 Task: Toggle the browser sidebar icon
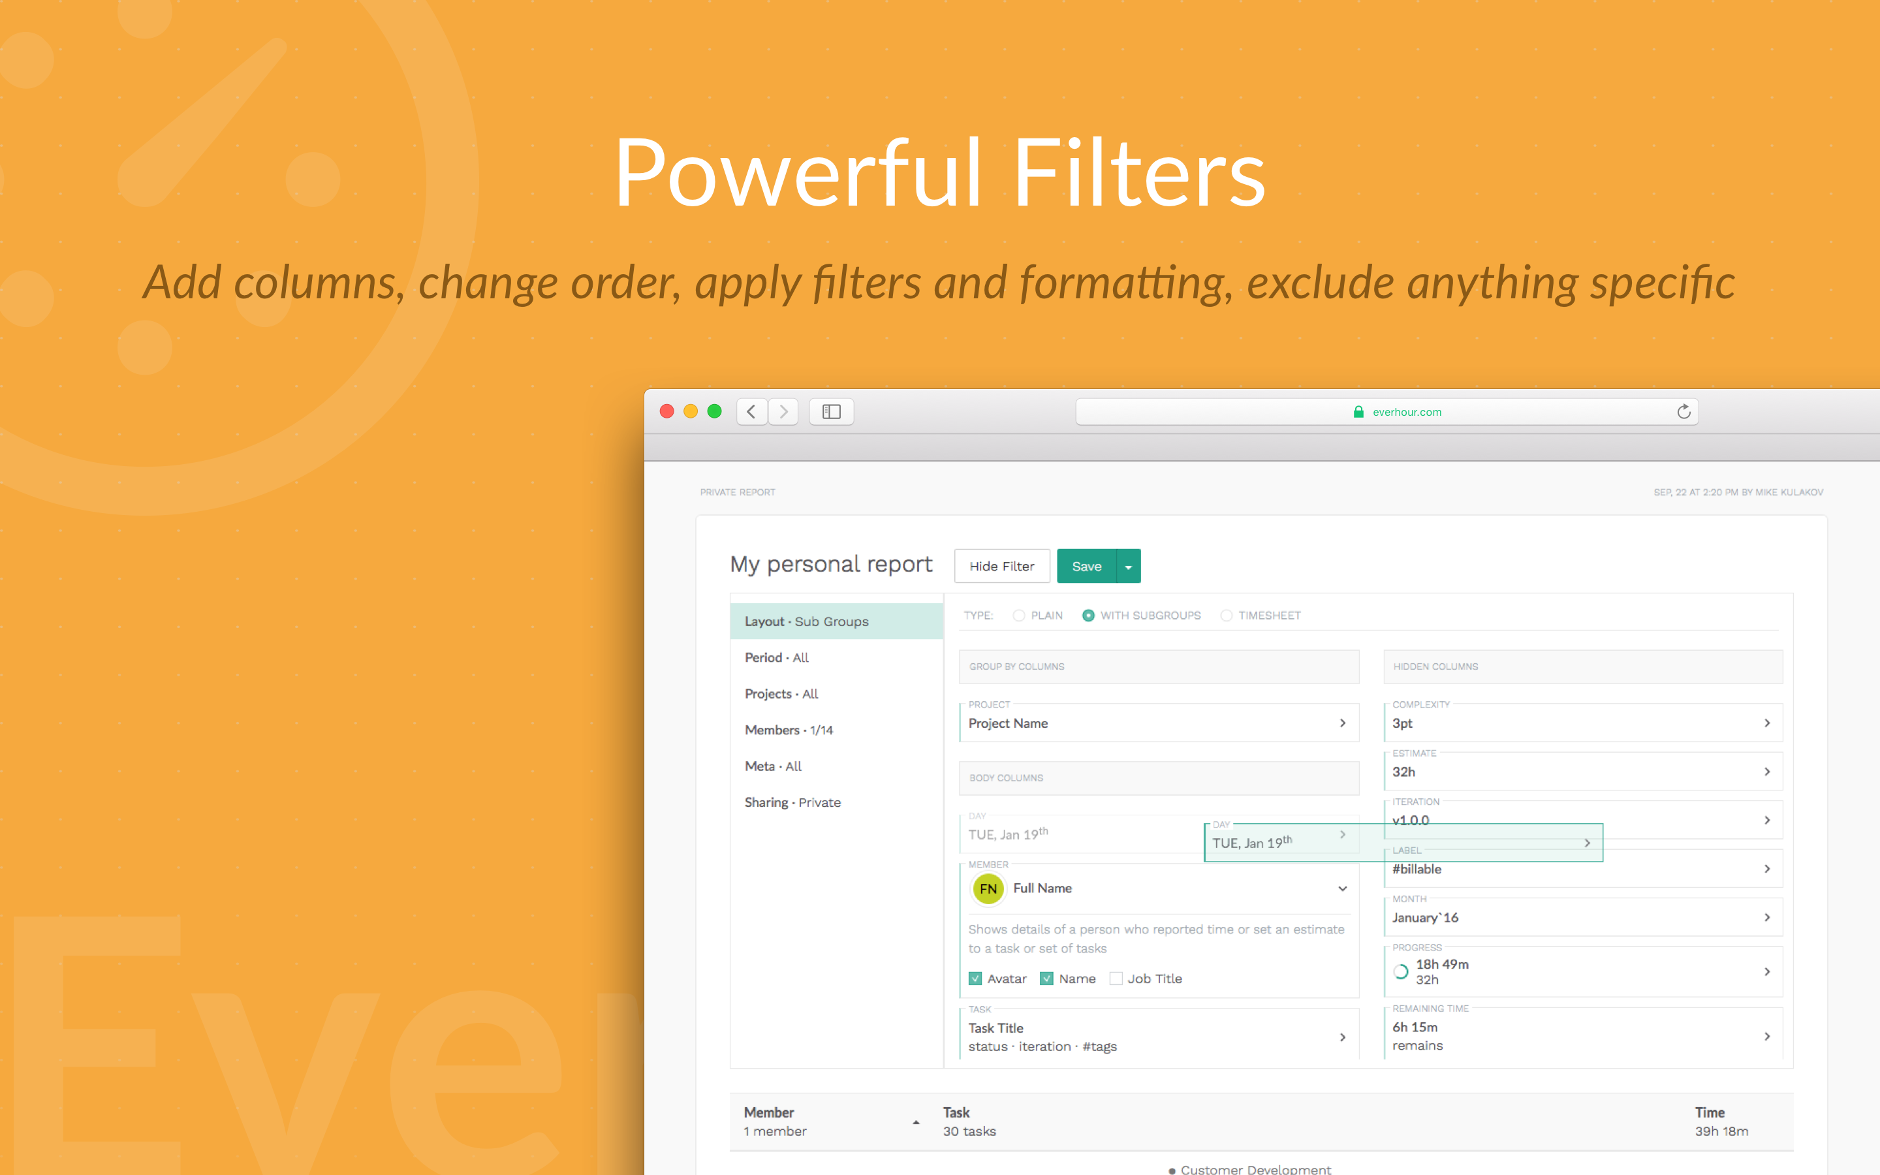click(831, 412)
